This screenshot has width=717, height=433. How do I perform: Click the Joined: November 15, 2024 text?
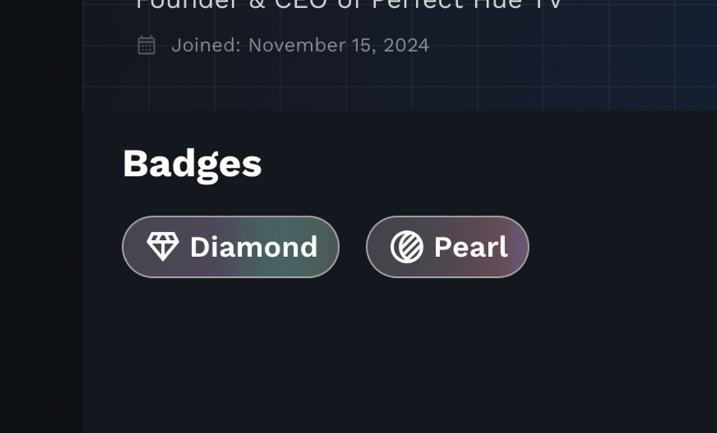[301, 45]
